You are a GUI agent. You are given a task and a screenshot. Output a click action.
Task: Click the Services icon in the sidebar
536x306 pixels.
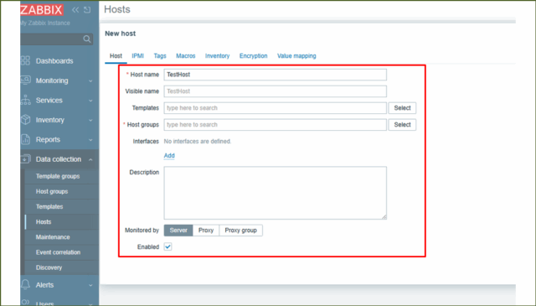click(x=25, y=100)
